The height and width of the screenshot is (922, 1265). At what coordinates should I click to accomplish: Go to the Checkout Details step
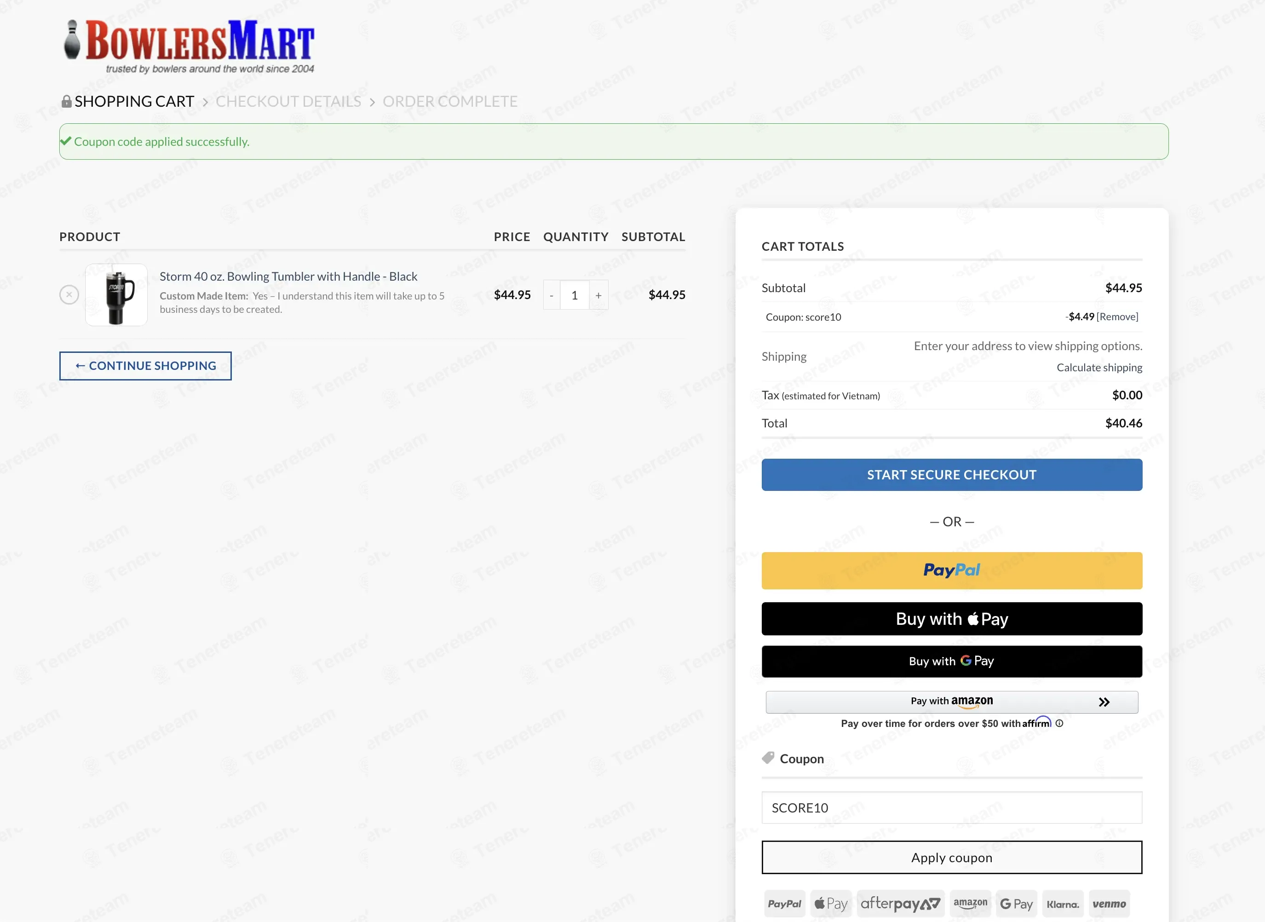[x=288, y=102]
